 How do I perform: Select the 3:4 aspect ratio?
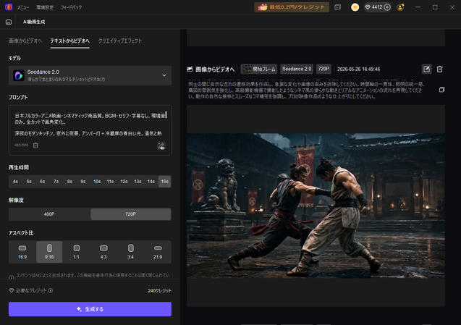point(130,252)
